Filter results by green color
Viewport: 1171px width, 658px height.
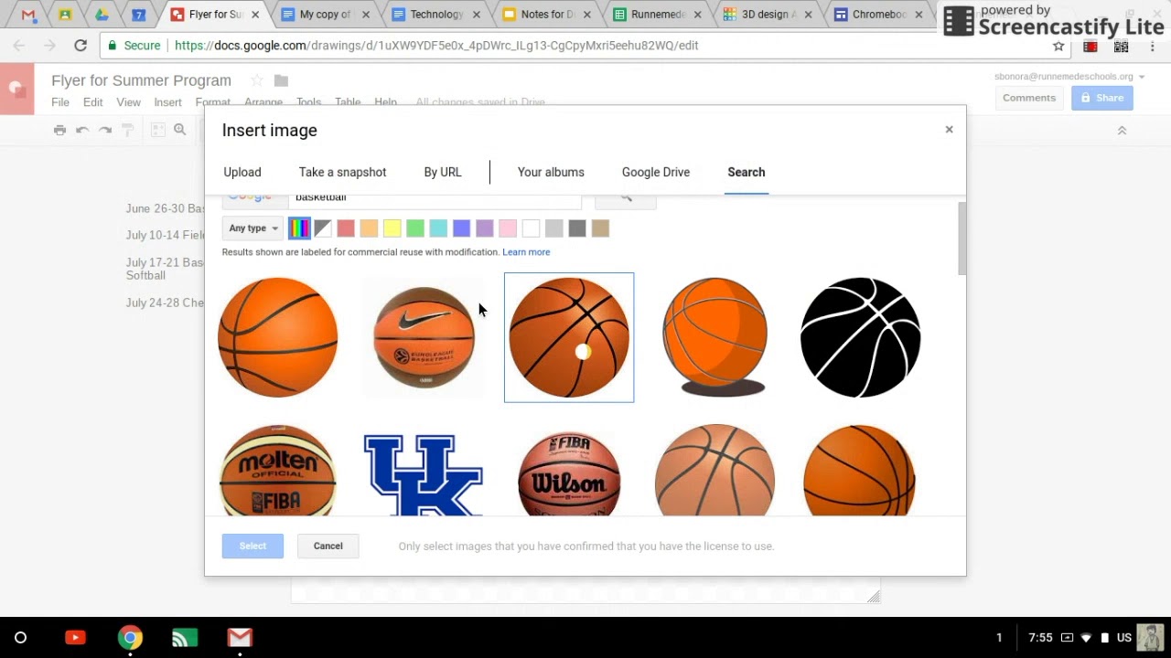(415, 228)
